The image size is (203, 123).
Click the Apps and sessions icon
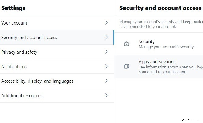click(x=127, y=66)
